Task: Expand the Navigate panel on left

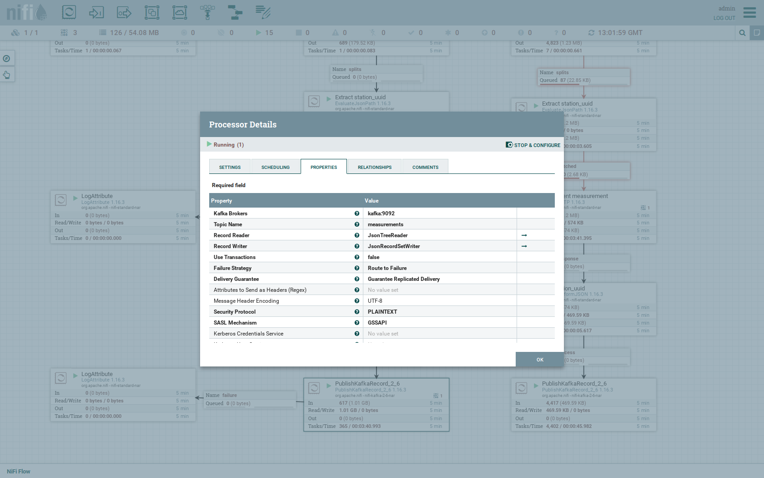Action: (7, 58)
